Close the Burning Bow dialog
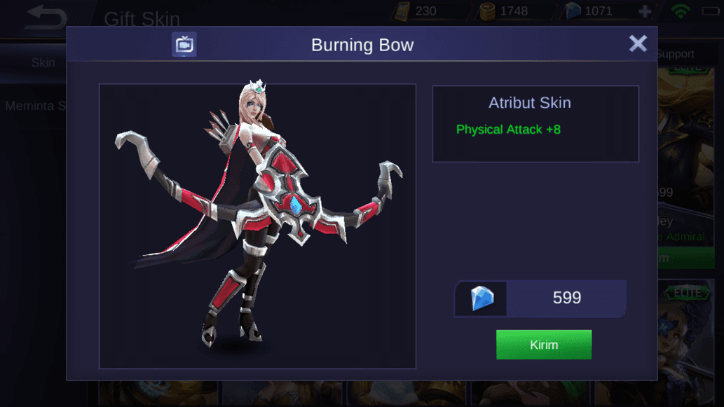The image size is (724, 407). (638, 44)
